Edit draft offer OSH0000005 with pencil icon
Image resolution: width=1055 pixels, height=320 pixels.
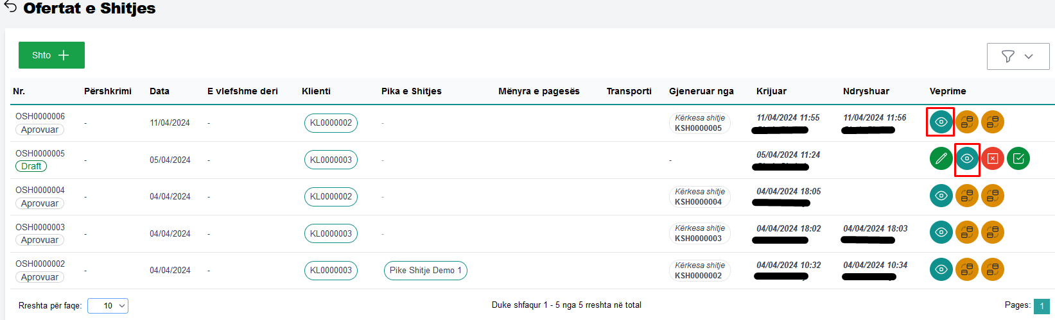[941, 158]
